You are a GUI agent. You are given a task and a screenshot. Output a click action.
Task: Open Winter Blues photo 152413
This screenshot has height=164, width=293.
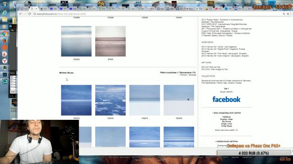(76, 100)
